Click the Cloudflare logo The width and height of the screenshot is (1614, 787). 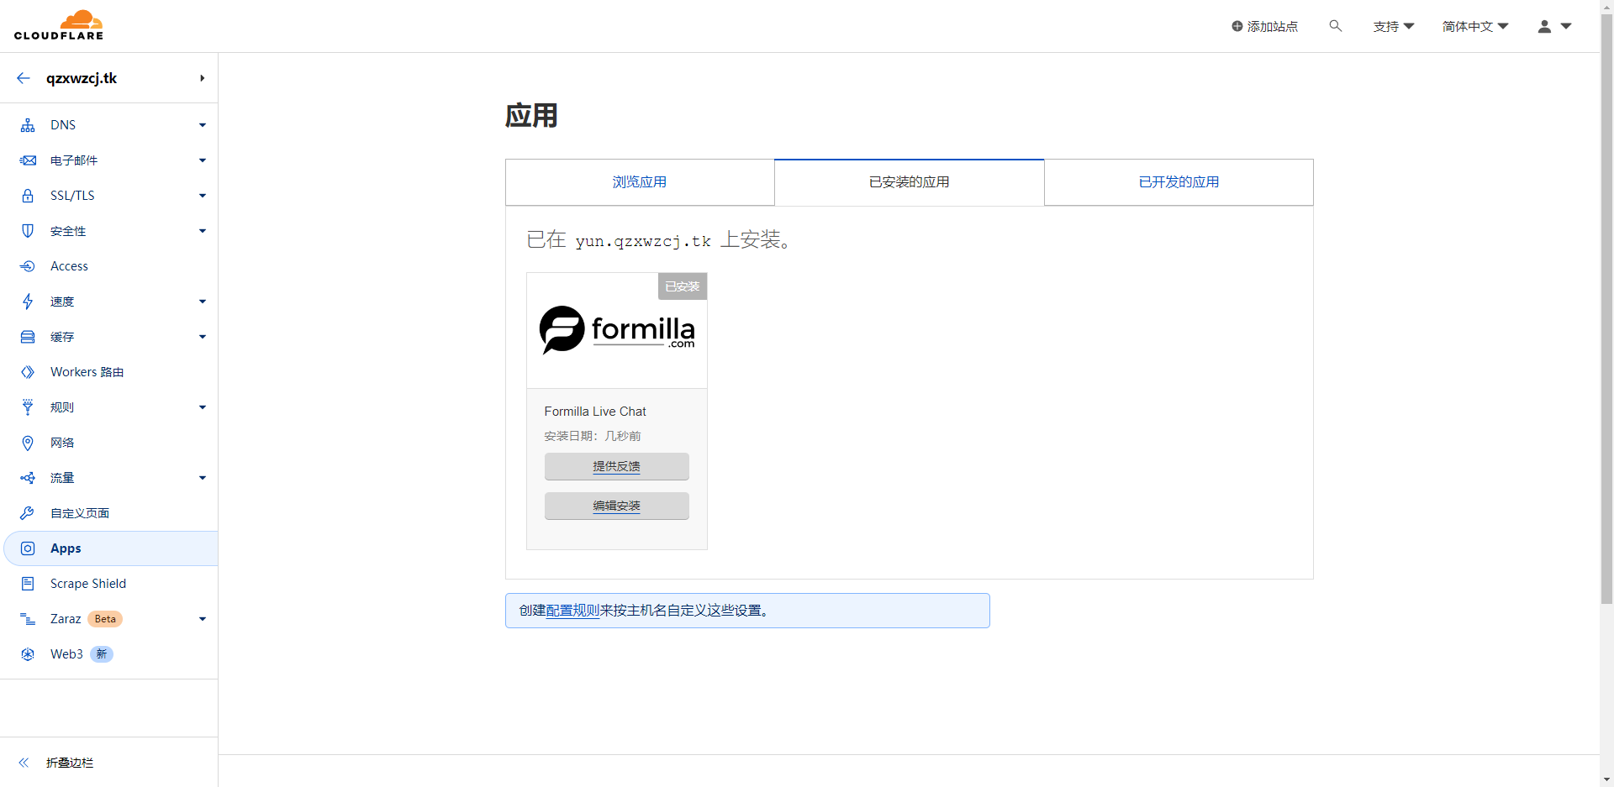[x=59, y=26]
